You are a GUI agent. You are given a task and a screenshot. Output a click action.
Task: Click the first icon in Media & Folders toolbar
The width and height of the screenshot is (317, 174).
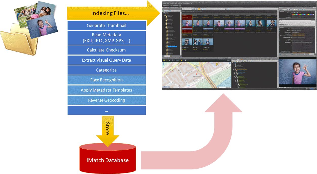pos(163,11)
